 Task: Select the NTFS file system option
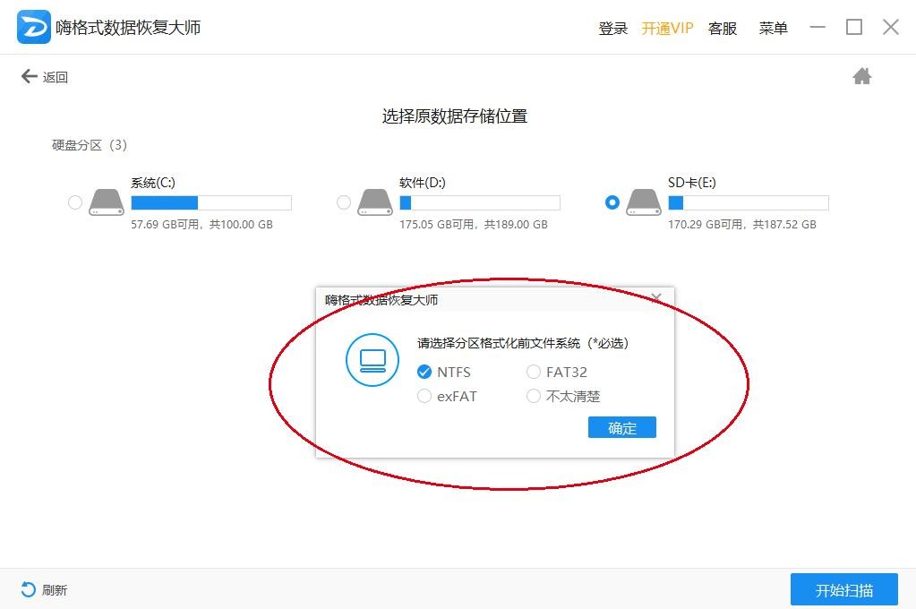pyautogui.click(x=424, y=372)
